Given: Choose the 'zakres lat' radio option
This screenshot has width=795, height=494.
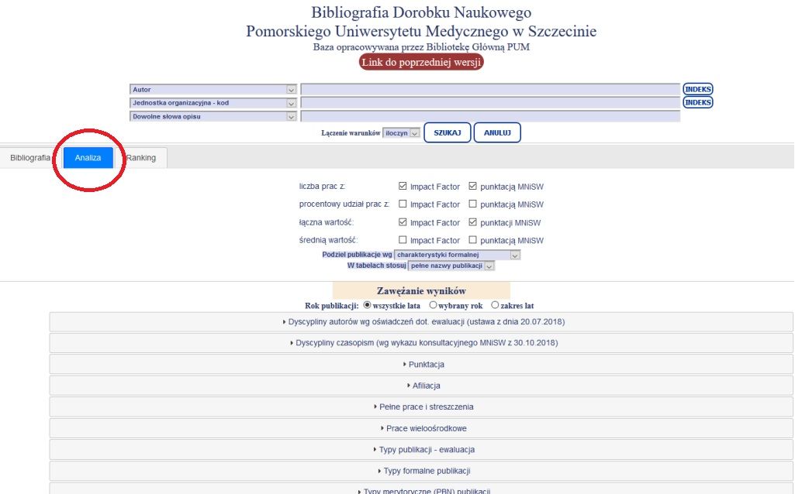Looking at the screenshot, I should click(495, 305).
